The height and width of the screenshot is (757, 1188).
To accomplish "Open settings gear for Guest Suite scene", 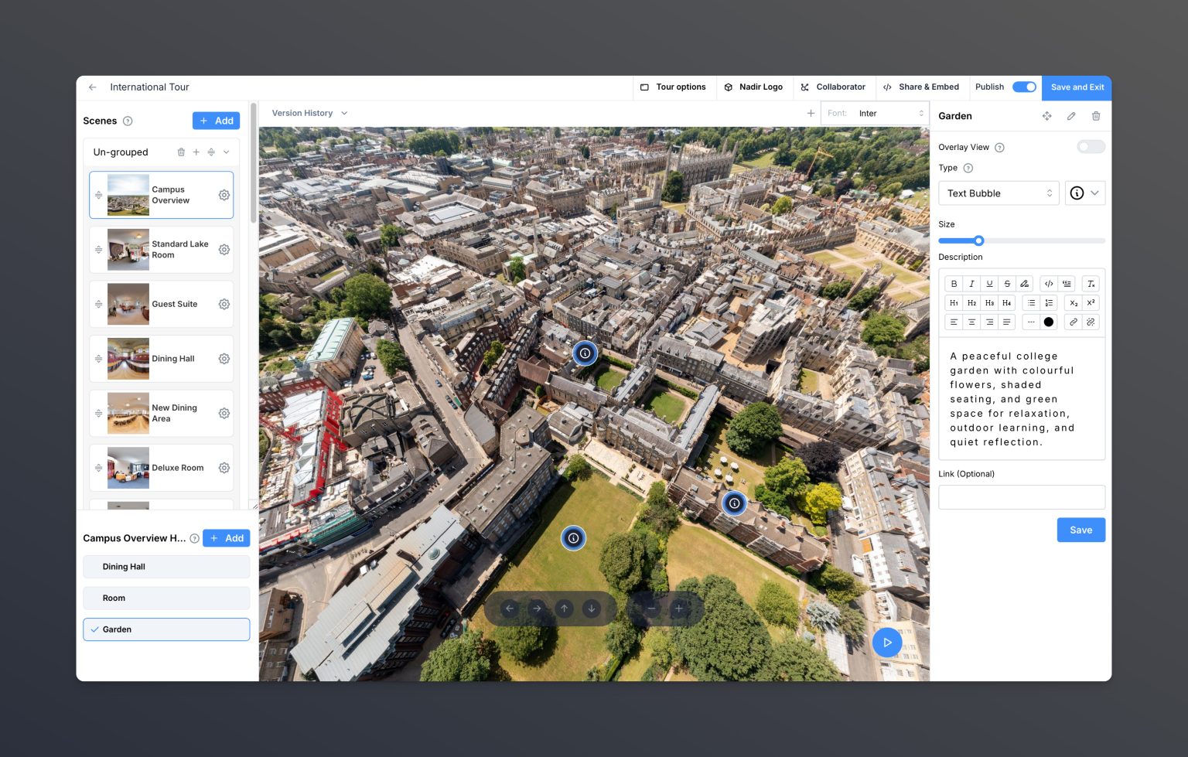I will point(224,305).
